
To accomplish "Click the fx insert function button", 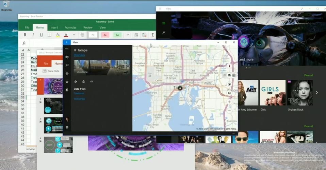I will pos(24,43).
